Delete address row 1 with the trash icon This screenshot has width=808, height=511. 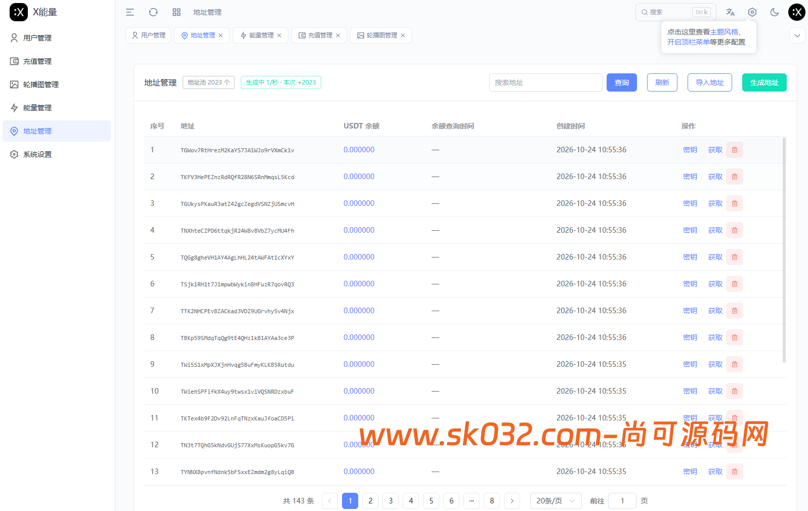[735, 150]
